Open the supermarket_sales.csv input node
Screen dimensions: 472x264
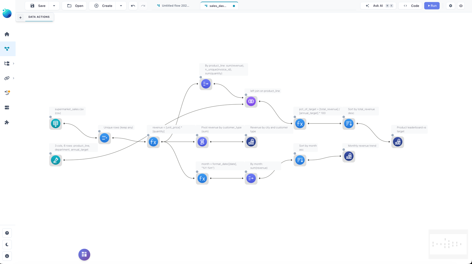tap(55, 123)
